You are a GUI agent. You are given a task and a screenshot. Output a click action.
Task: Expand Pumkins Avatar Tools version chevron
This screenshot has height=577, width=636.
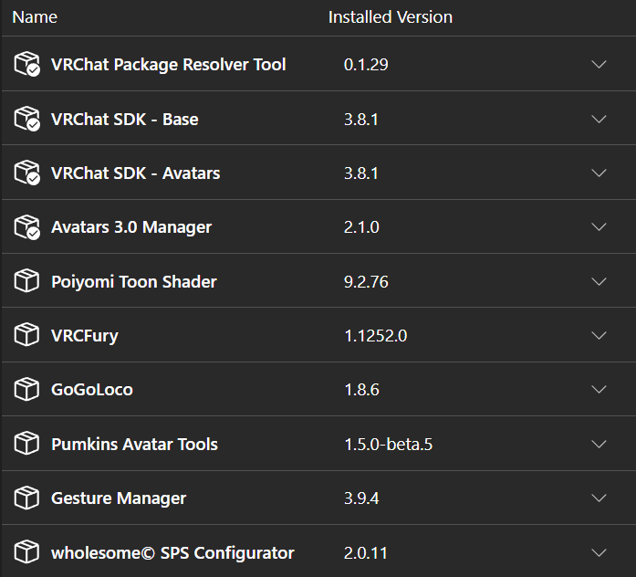click(599, 444)
